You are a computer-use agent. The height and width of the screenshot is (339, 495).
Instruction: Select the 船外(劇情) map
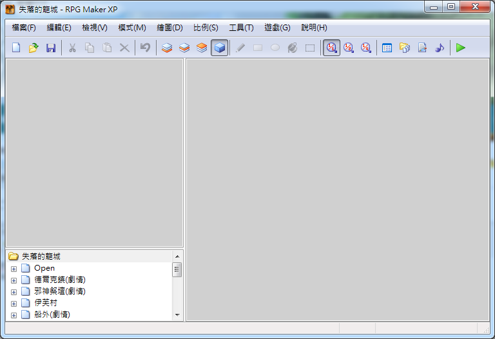coord(52,315)
